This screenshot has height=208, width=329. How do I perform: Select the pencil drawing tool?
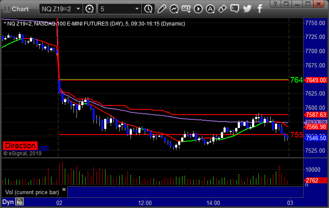(162, 9)
